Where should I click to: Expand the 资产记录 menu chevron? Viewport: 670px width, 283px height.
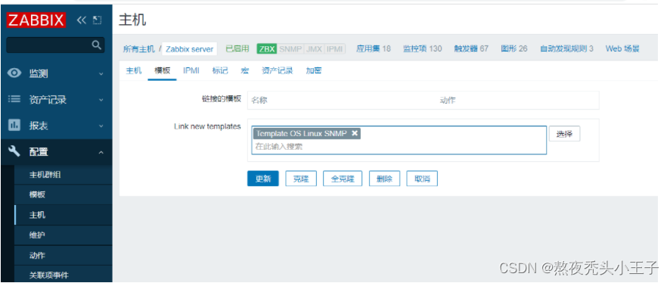click(x=101, y=100)
